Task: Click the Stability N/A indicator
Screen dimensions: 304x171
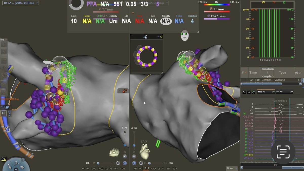Action: pyautogui.click(x=166, y=21)
